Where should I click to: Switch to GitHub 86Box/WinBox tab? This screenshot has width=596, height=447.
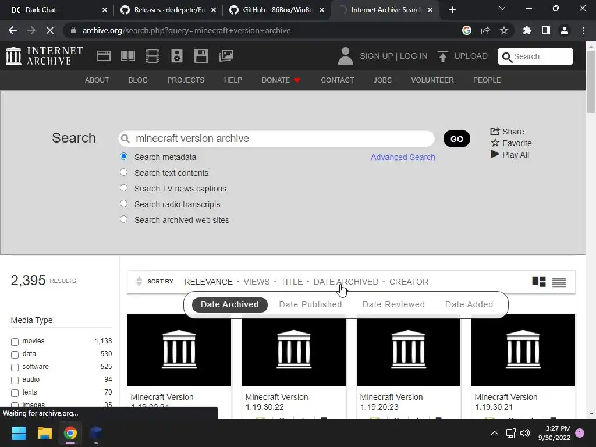278,10
